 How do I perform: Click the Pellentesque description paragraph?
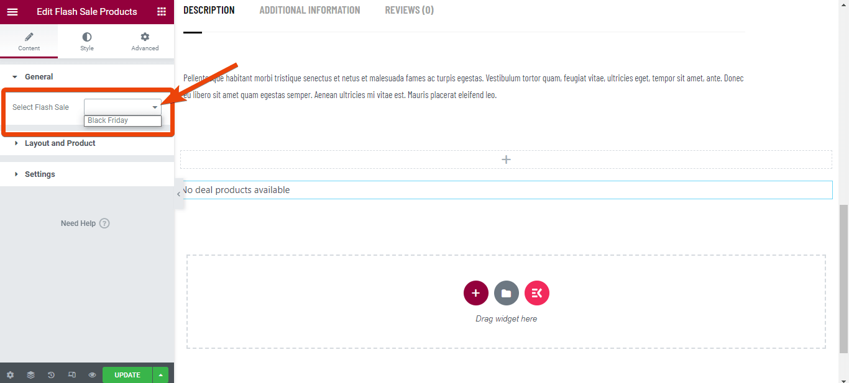tap(464, 87)
